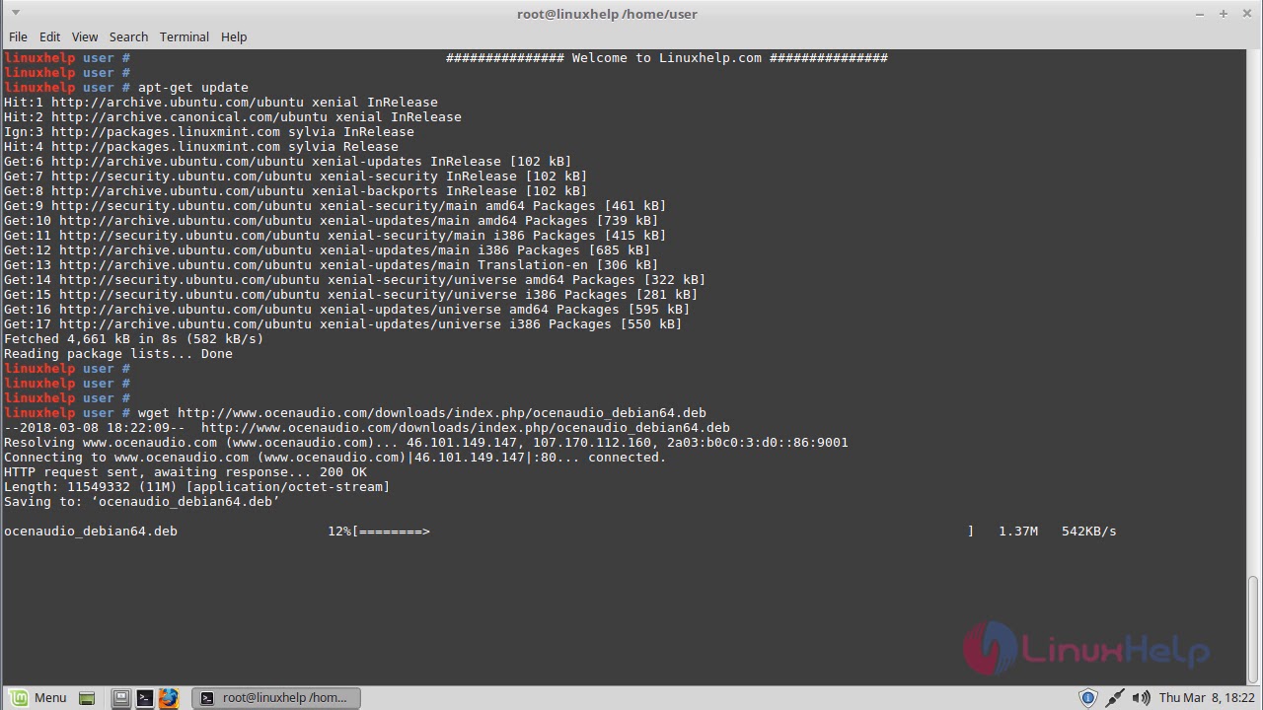
Task: Click the 'Ign:3' packages.linuxmint.com sylvia line
Action: [209, 132]
